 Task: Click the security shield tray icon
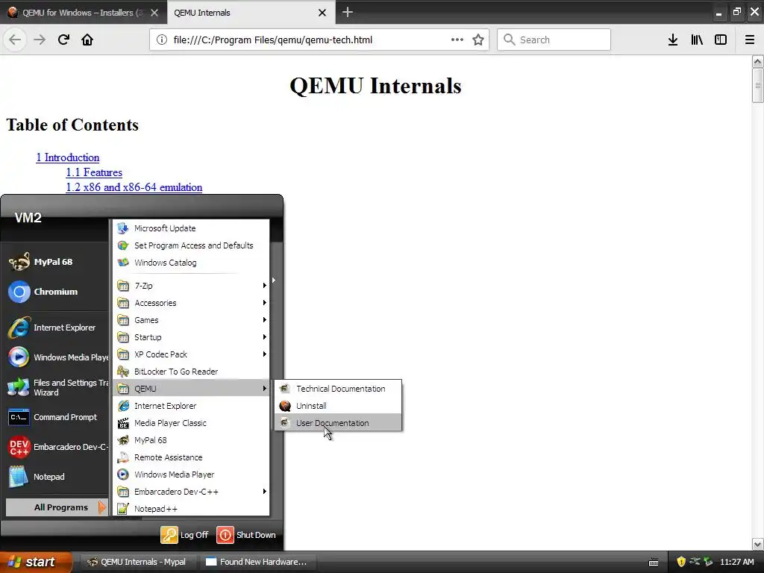681,562
